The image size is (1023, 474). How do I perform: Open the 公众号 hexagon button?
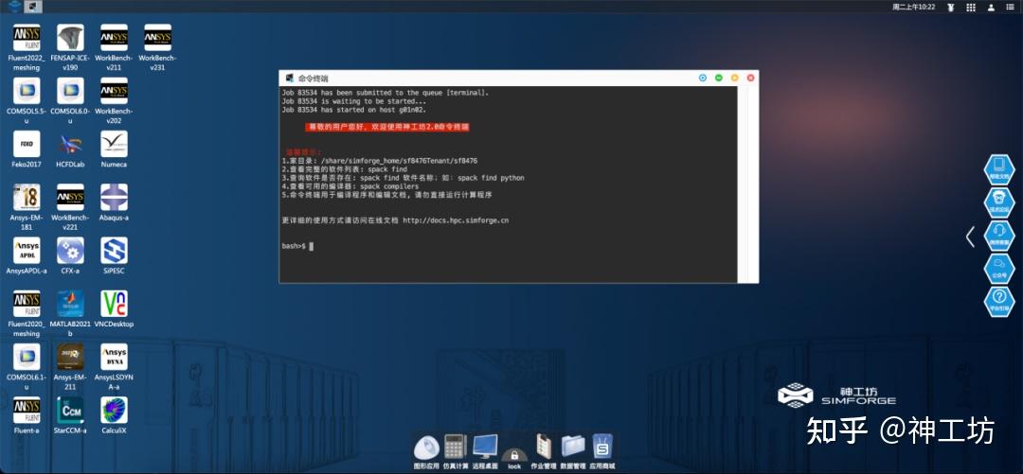[x=999, y=269]
